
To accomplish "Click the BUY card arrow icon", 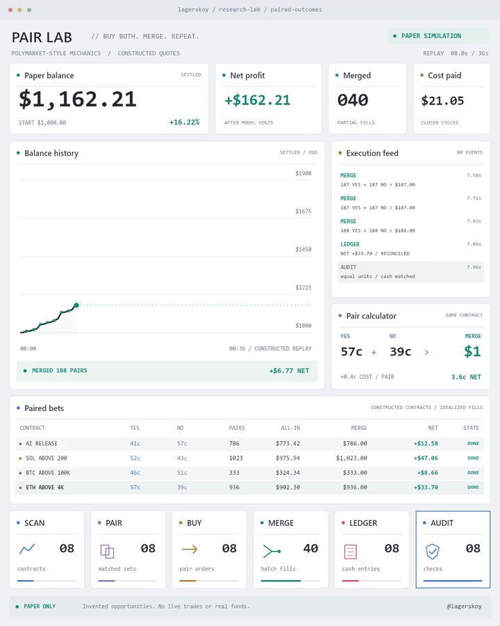I will (190, 549).
